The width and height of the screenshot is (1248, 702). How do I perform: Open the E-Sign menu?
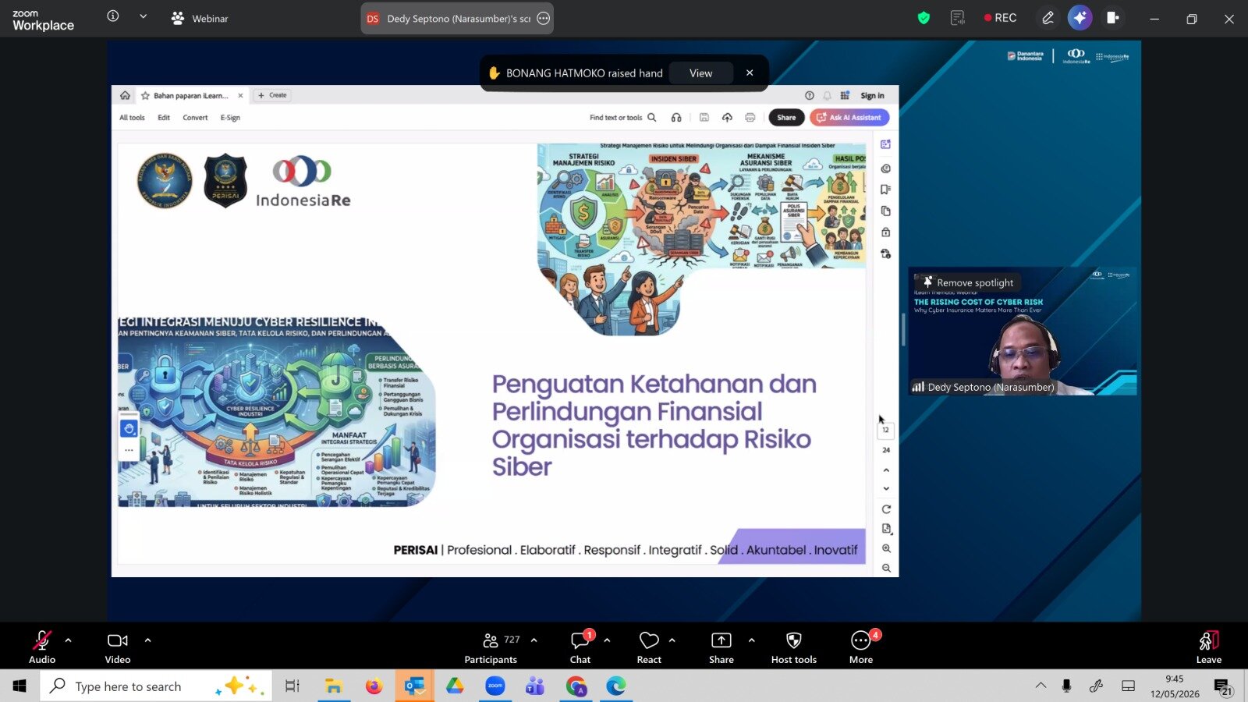pos(230,118)
